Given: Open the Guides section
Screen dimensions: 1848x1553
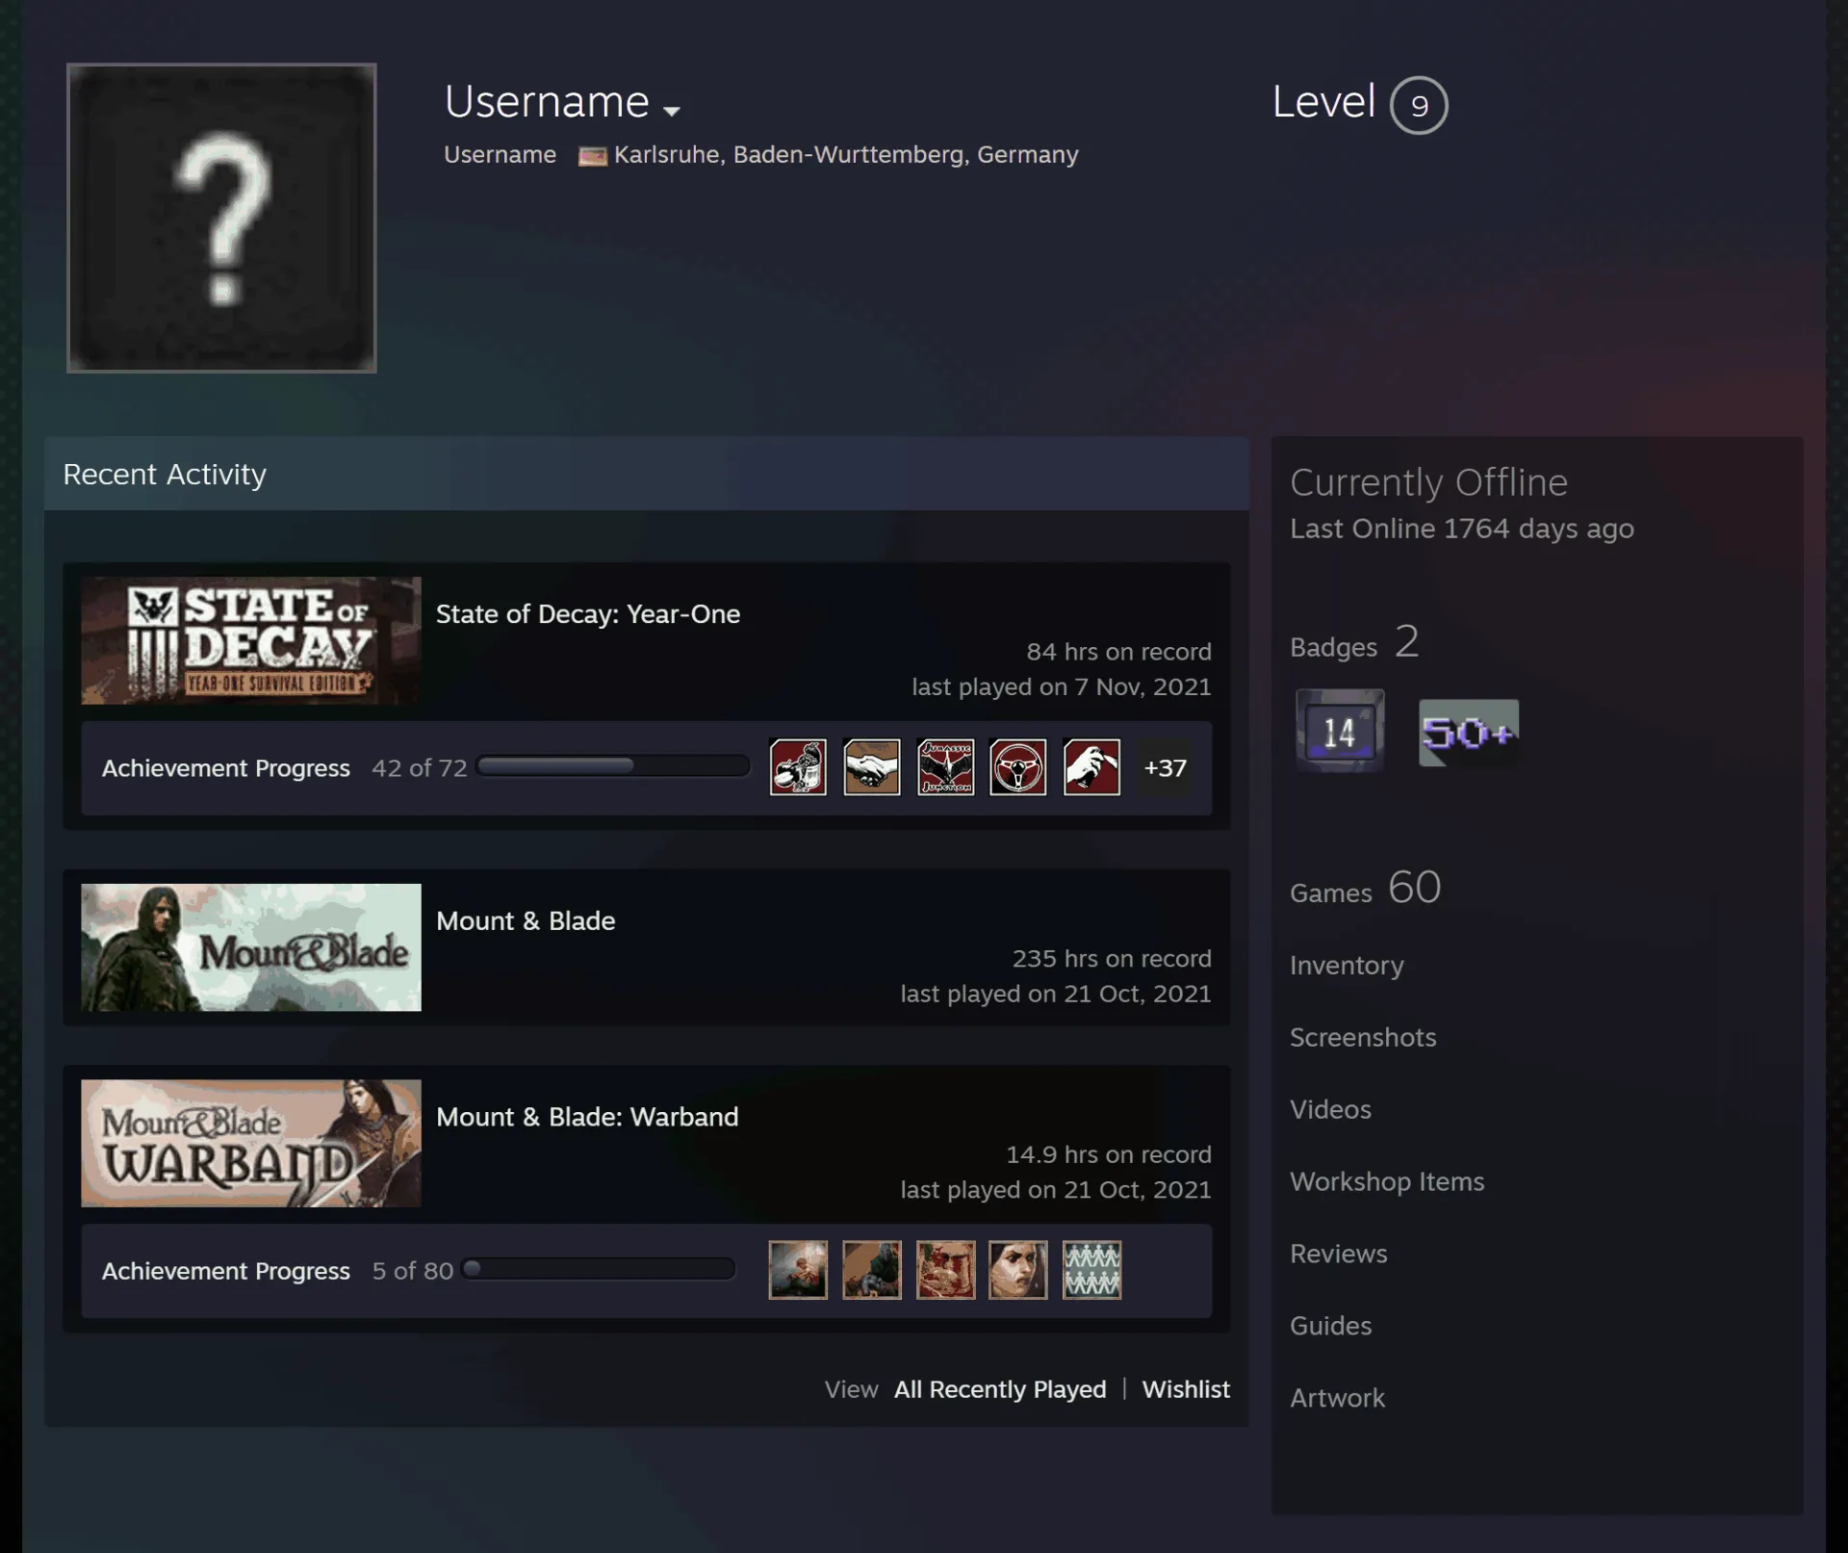Looking at the screenshot, I should pyautogui.click(x=1330, y=1327).
